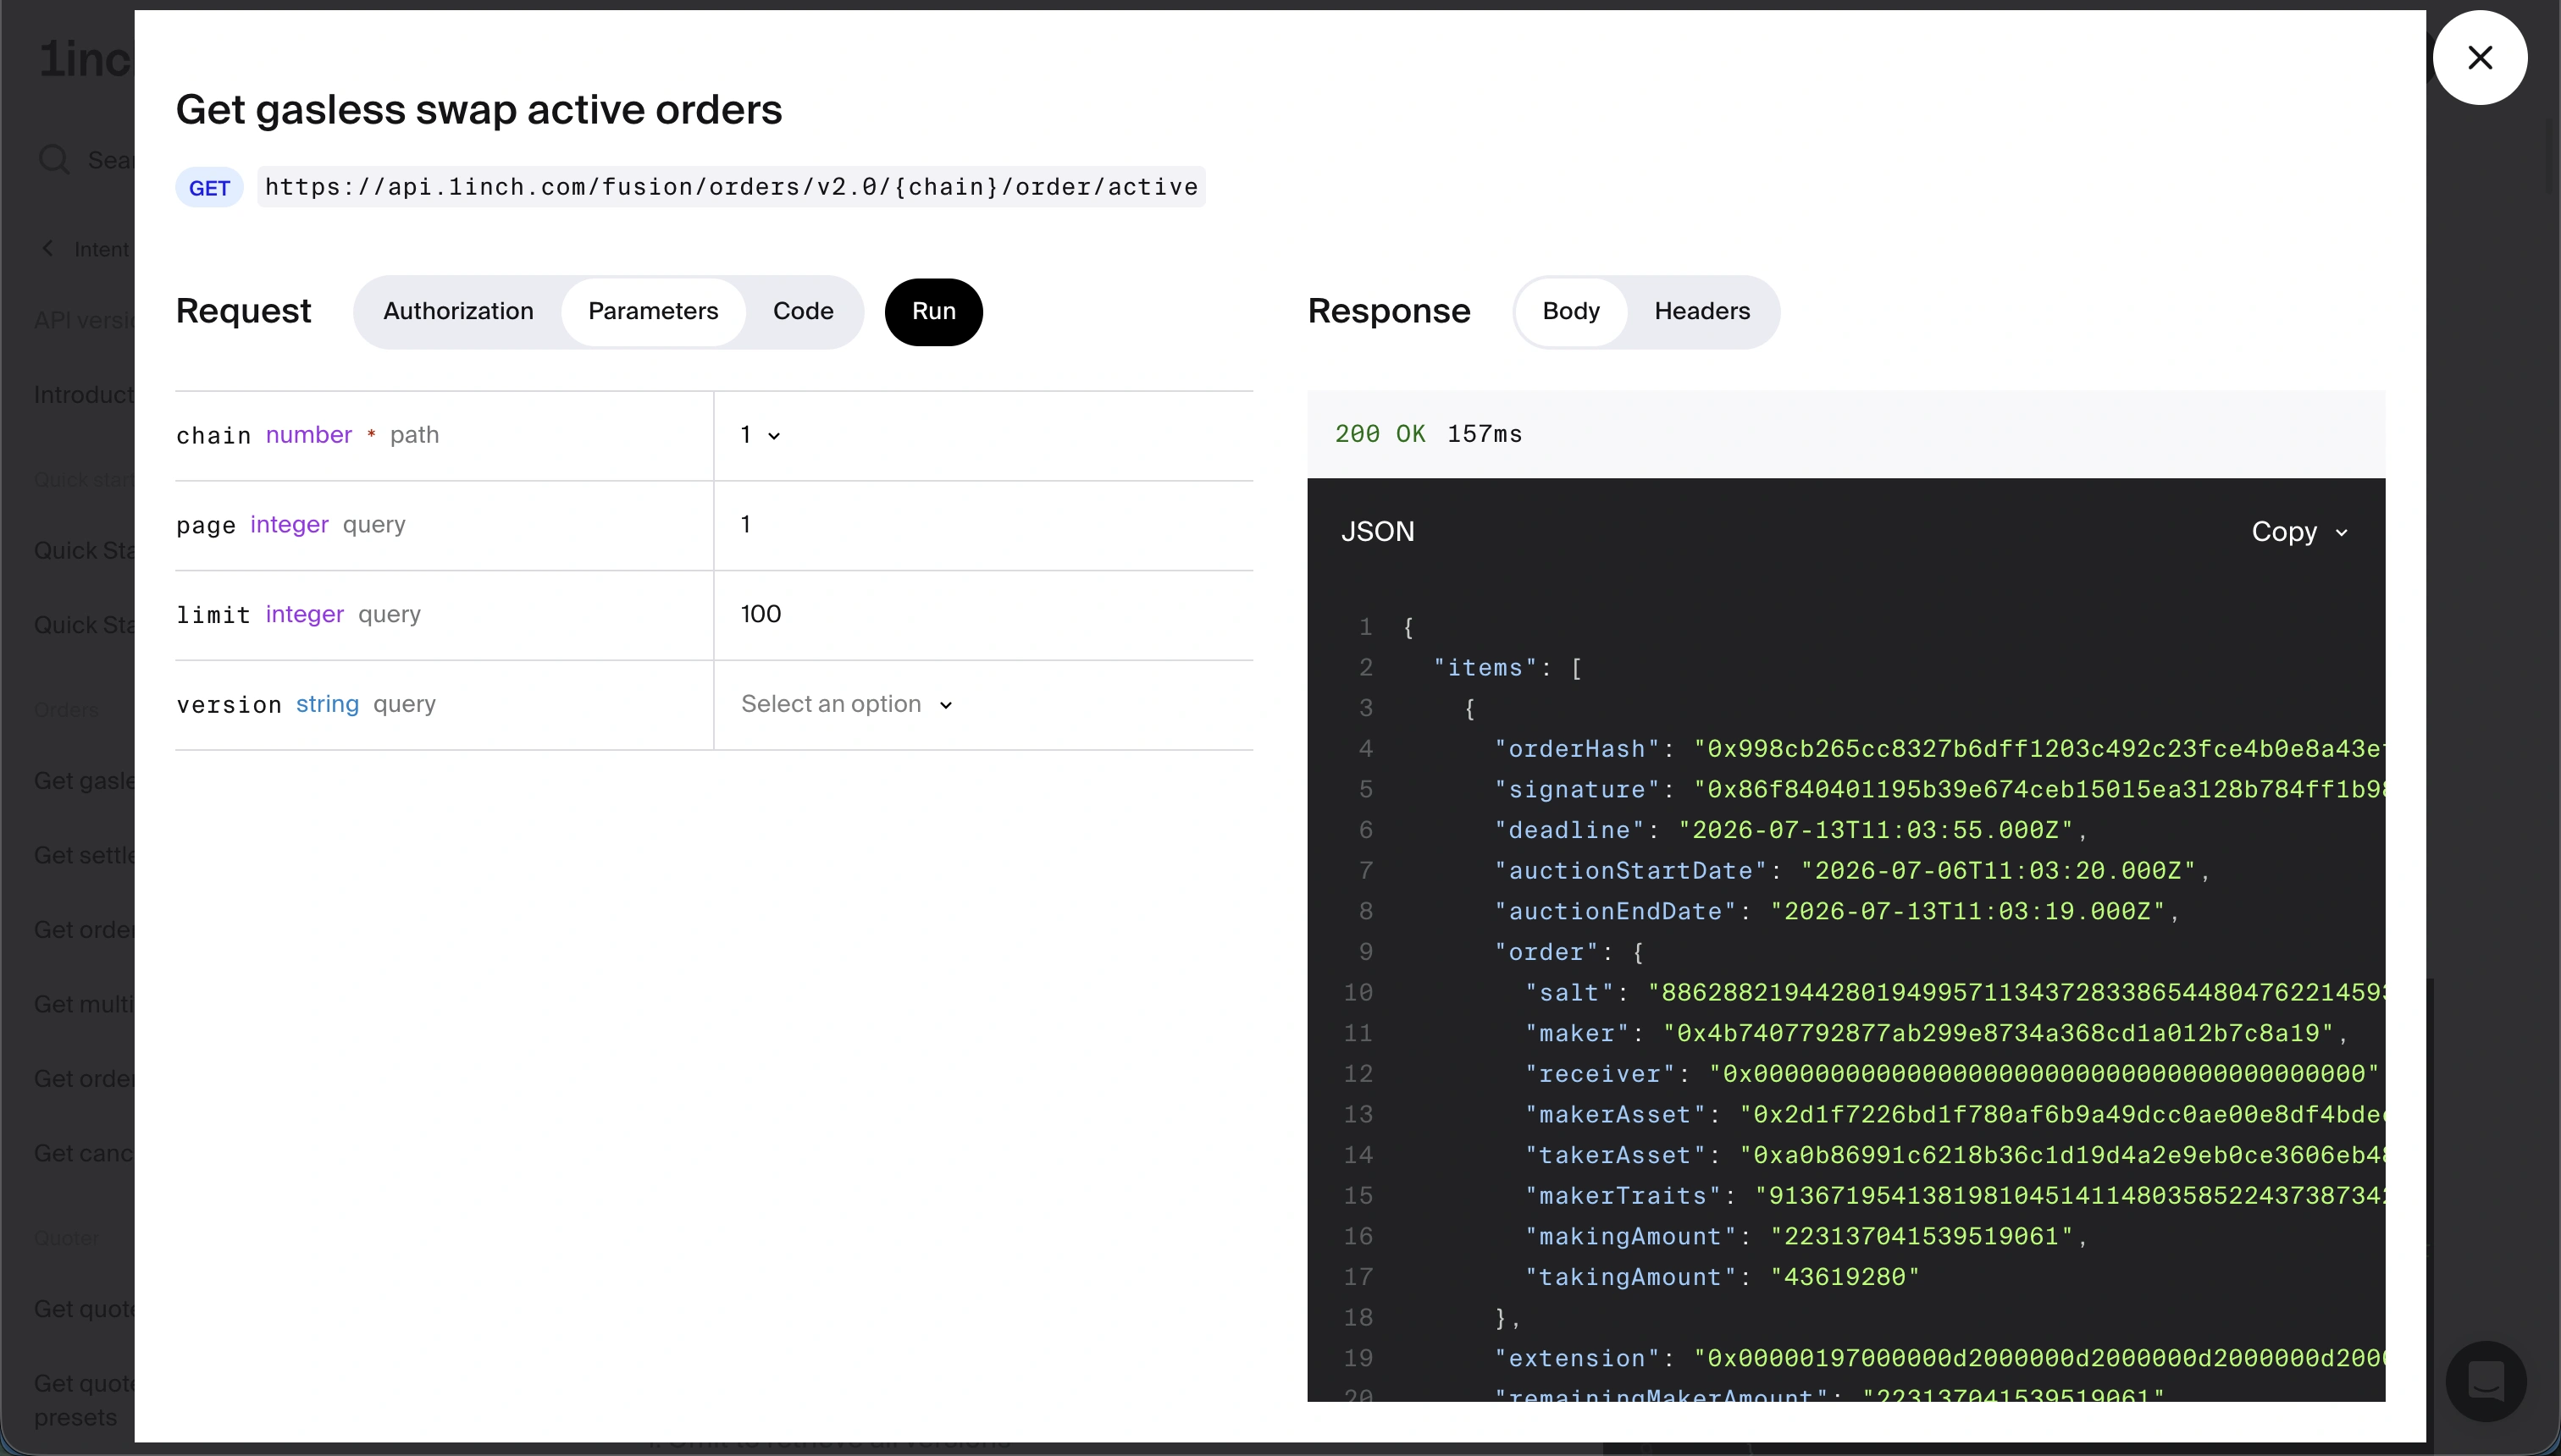
Task: Click the "makerAsset" line in JSON
Action: 1955,1115
